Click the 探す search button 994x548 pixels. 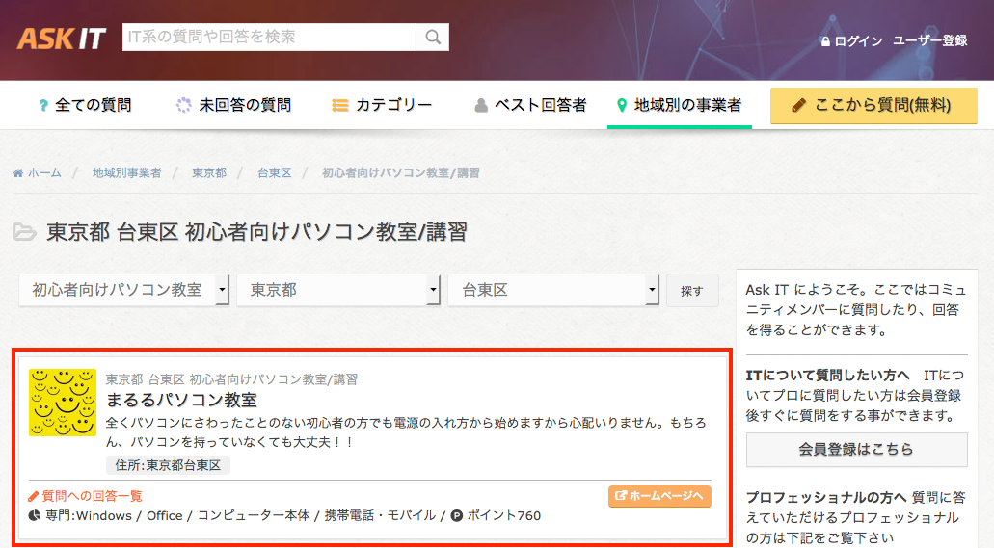coord(692,291)
